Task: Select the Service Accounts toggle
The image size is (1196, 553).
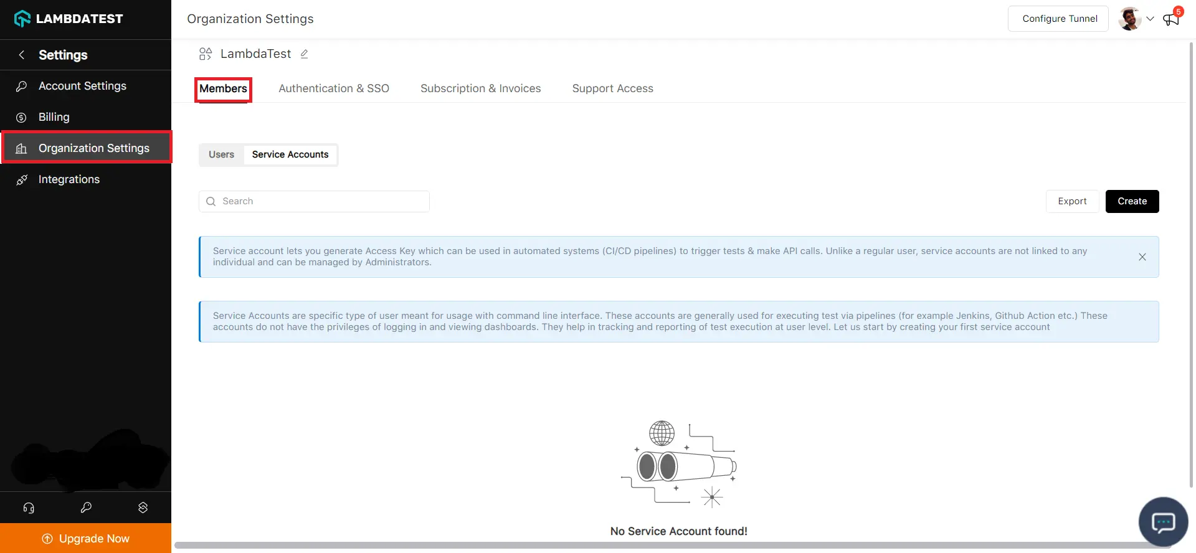Action: (290, 154)
